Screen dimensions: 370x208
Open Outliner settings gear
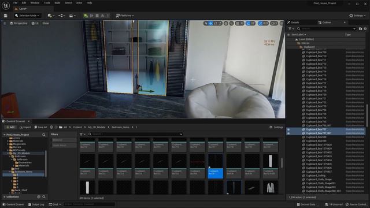pyautogui.click(x=365, y=28)
